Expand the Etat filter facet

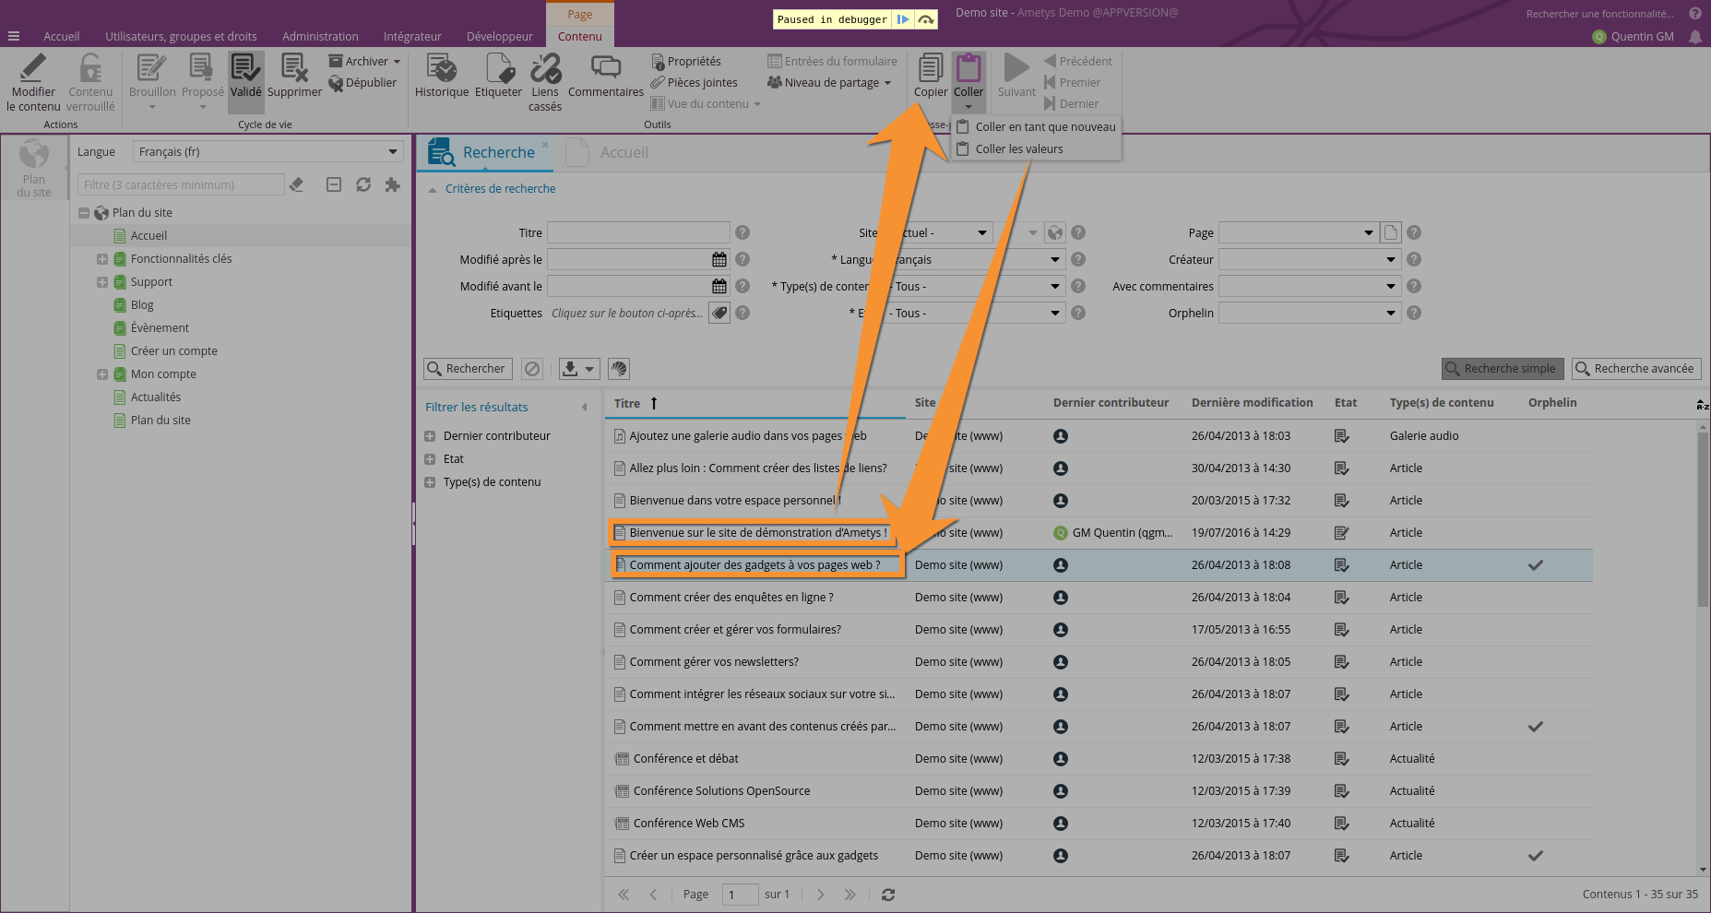click(430, 459)
